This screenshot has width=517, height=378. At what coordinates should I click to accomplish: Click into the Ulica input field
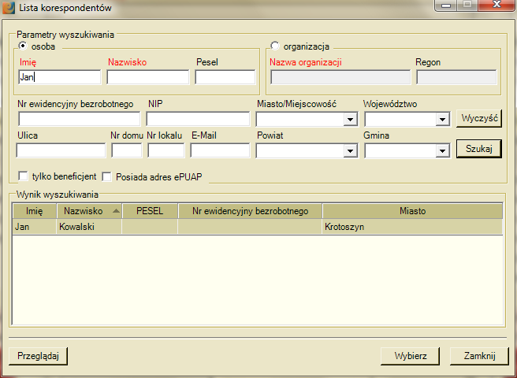(x=61, y=150)
